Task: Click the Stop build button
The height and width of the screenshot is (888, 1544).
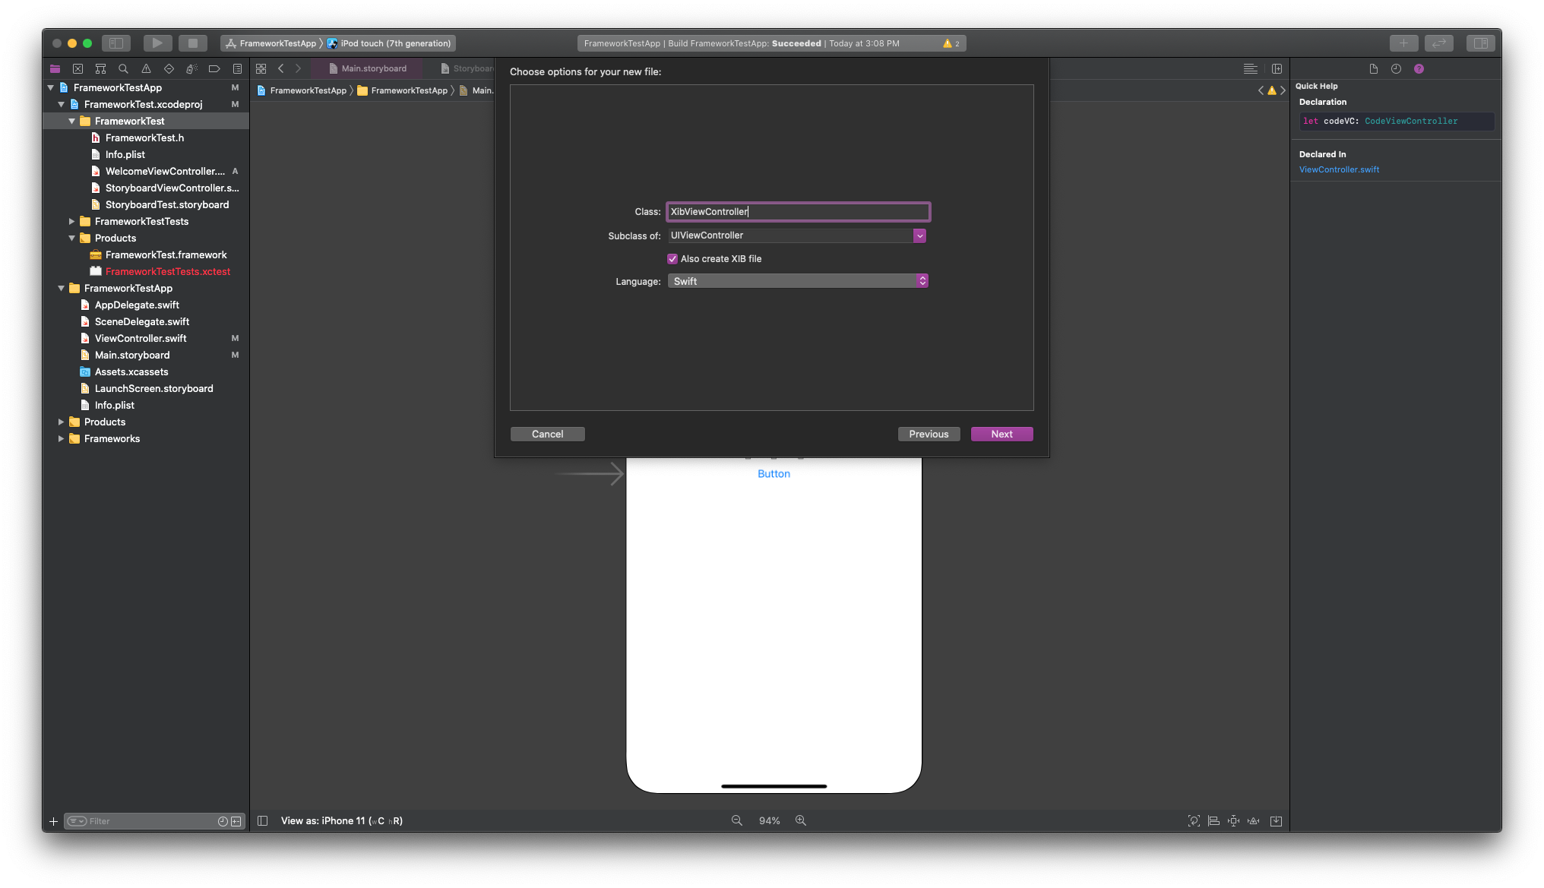Action: pos(192,43)
